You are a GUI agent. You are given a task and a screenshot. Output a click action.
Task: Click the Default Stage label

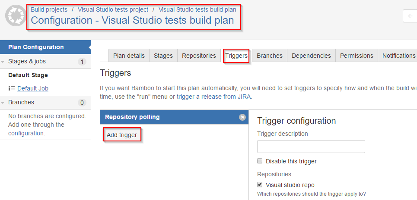[28, 75]
